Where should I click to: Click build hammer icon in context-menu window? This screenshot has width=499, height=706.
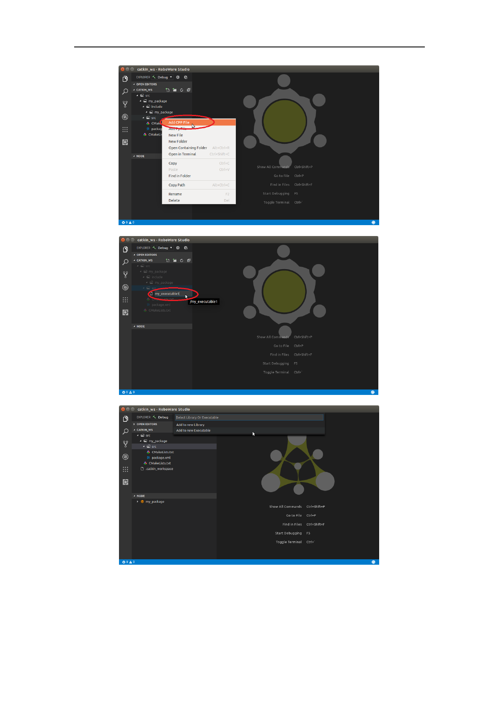pyautogui.click(x=154, y=77)
